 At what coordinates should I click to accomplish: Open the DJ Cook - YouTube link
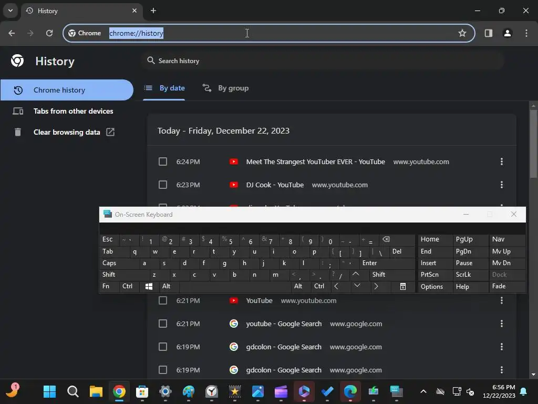(275, 185)
